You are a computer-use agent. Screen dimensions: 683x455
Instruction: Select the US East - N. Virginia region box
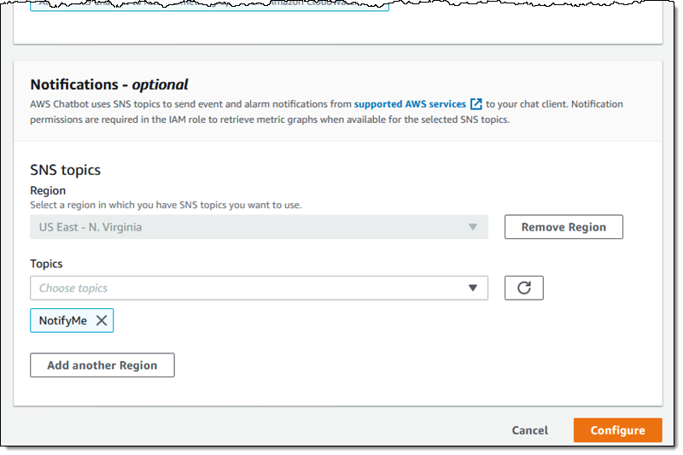[x=248, y=227]
